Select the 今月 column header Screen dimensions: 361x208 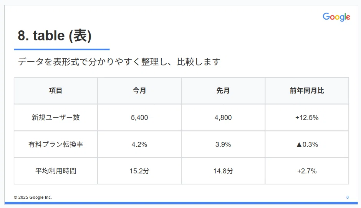(x=139, y=91)
